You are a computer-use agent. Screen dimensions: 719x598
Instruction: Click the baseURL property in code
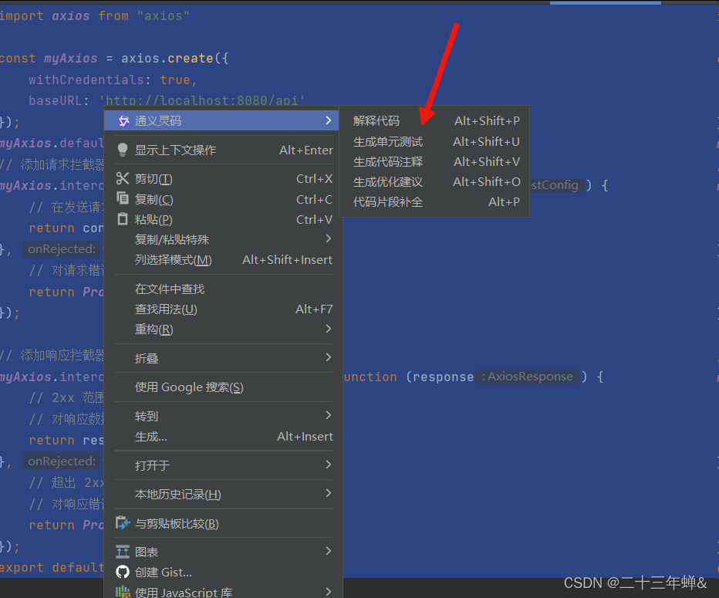(55, 100)
